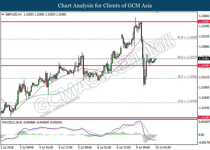210x150 pixels.
Task: Select the 5 Jul 09:00 time label
Action: point(85,148)
